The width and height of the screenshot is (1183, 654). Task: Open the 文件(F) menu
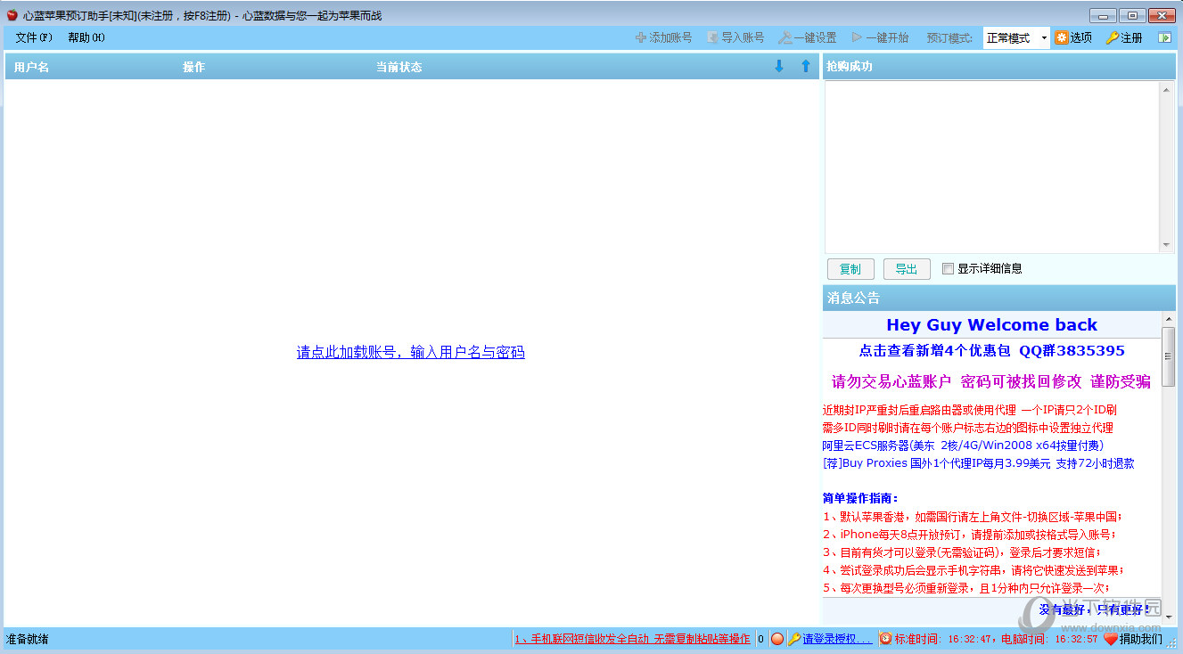click(34, 37)
